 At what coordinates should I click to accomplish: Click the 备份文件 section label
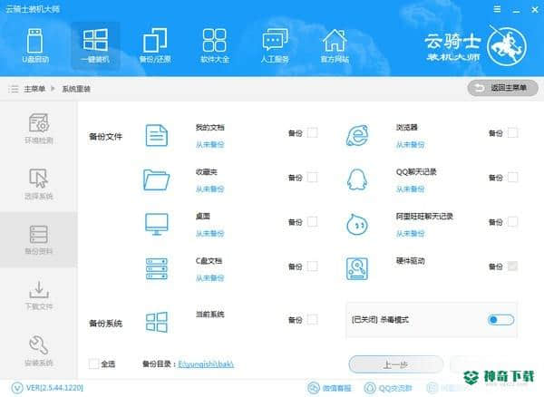105,136
